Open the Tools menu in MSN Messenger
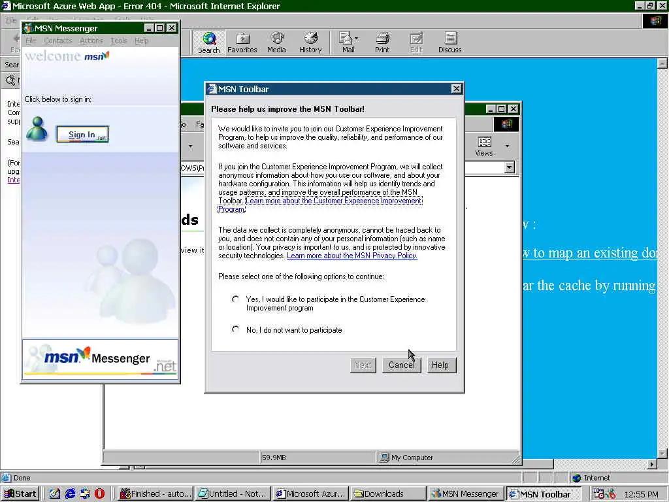The image size is (669, 502). (x=119, y=41)
